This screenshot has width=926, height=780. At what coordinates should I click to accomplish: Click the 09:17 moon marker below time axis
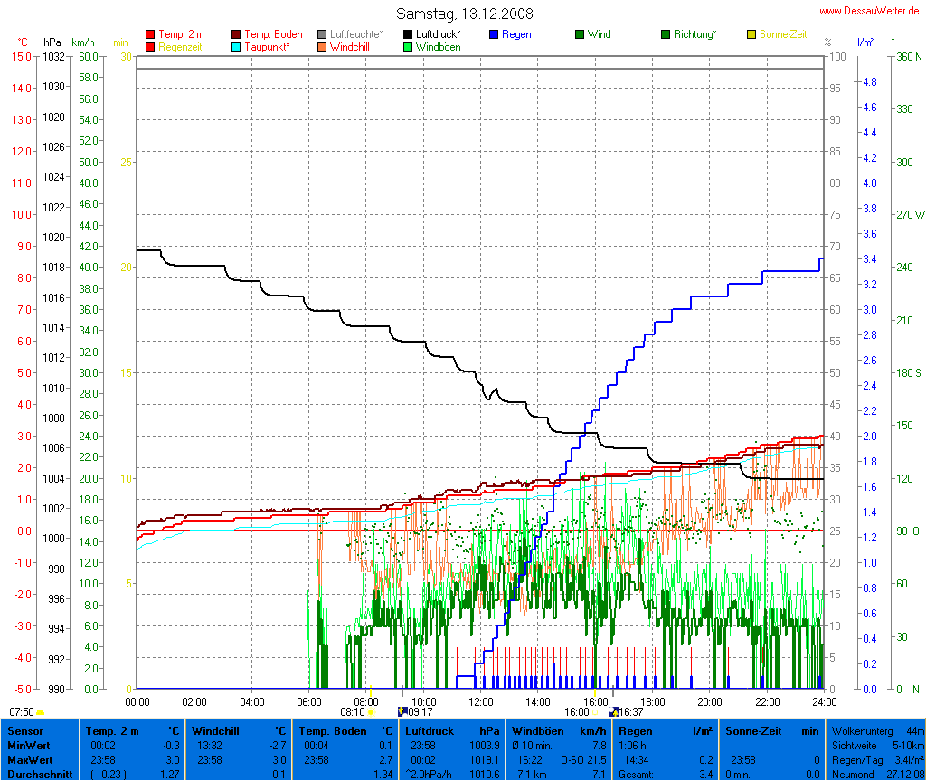coord(403,712)
